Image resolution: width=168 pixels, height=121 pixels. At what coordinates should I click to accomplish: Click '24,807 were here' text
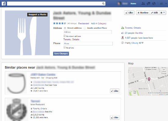click(x=40, y=91)
